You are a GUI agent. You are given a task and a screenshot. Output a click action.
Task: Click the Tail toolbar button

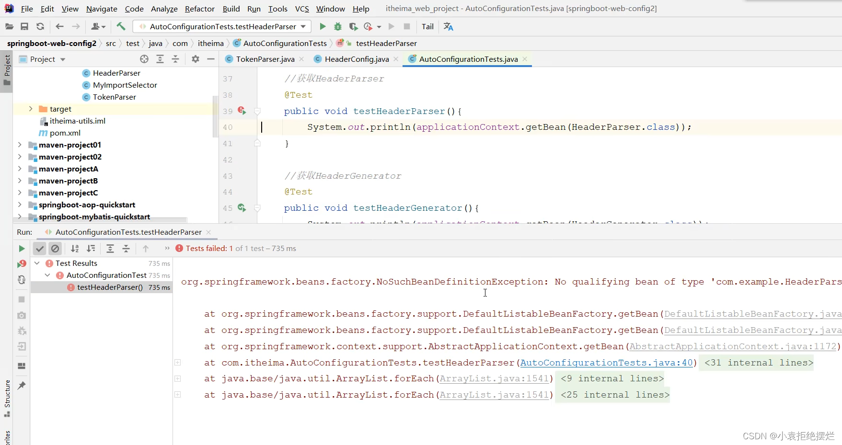point(428,27)
